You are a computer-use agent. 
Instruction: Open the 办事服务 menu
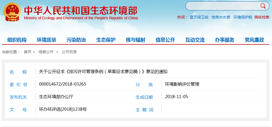(x=224, y=40)
